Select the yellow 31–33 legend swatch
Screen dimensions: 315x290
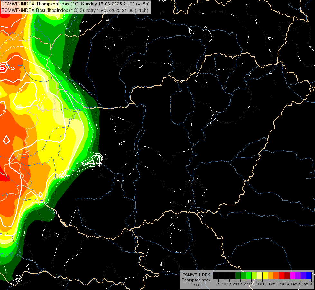(265, 276)
